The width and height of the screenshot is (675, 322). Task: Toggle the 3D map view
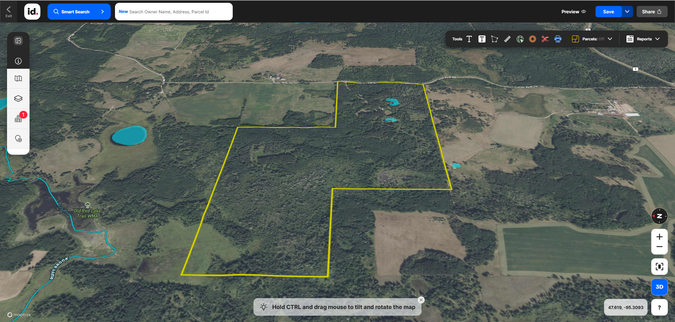pos(659,287)
